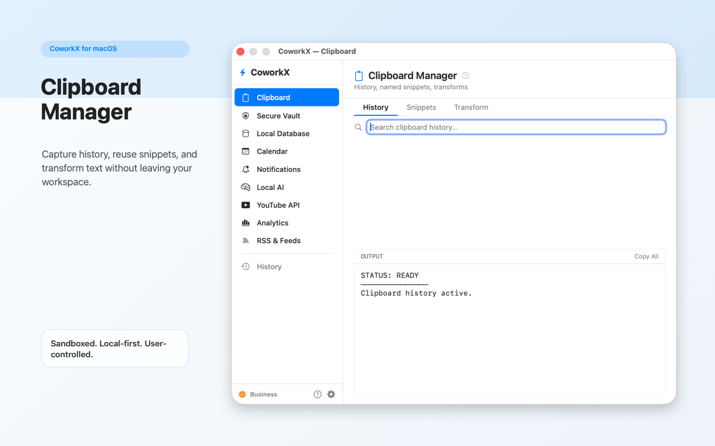Open History entry in sidebar

(286, 267)
